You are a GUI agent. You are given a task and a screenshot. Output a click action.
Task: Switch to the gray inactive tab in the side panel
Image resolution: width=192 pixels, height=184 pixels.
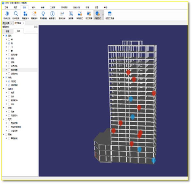pos(7,31)
